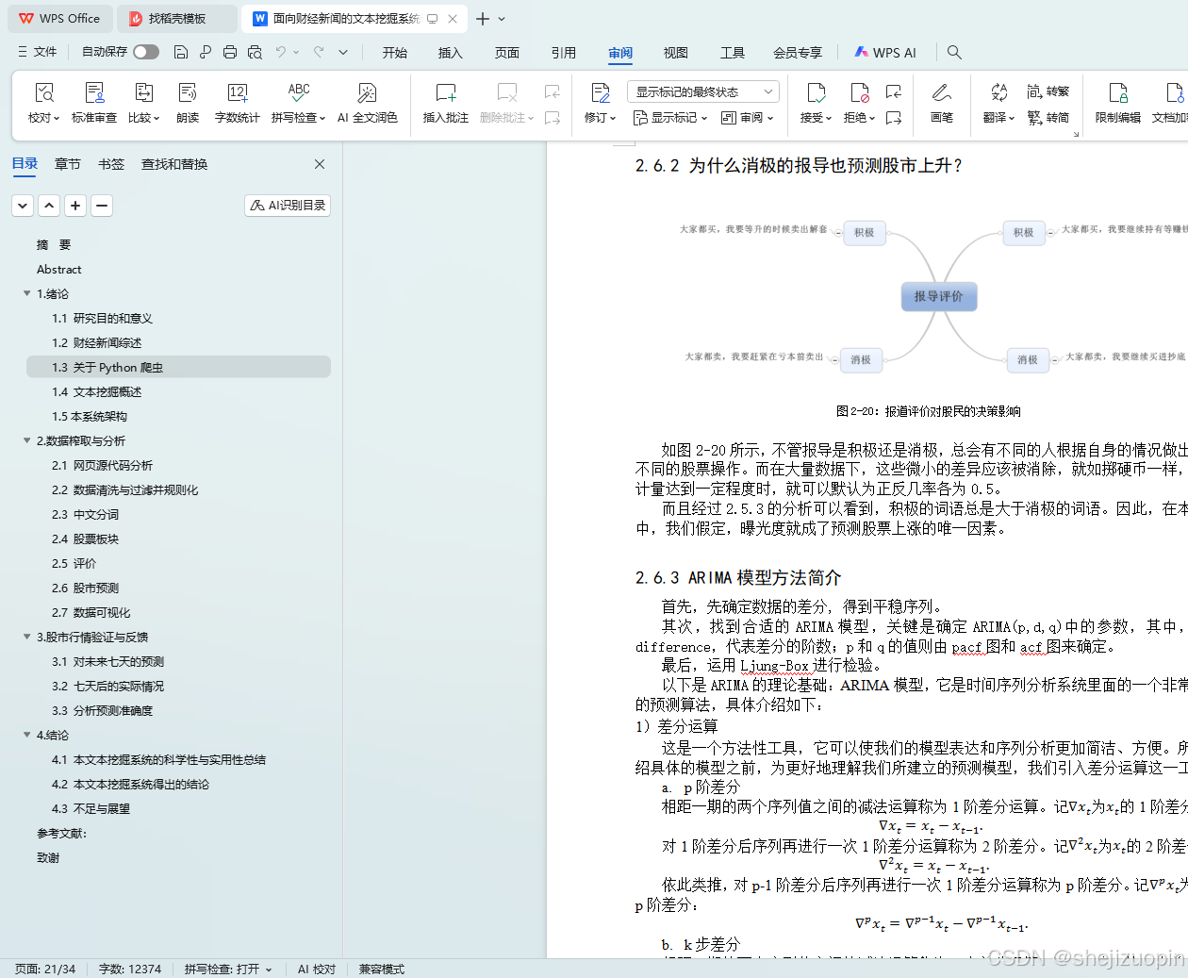Click the AI识别目录 button
The height and width of the screenshot is (978, 1188).
pos(288,206)
